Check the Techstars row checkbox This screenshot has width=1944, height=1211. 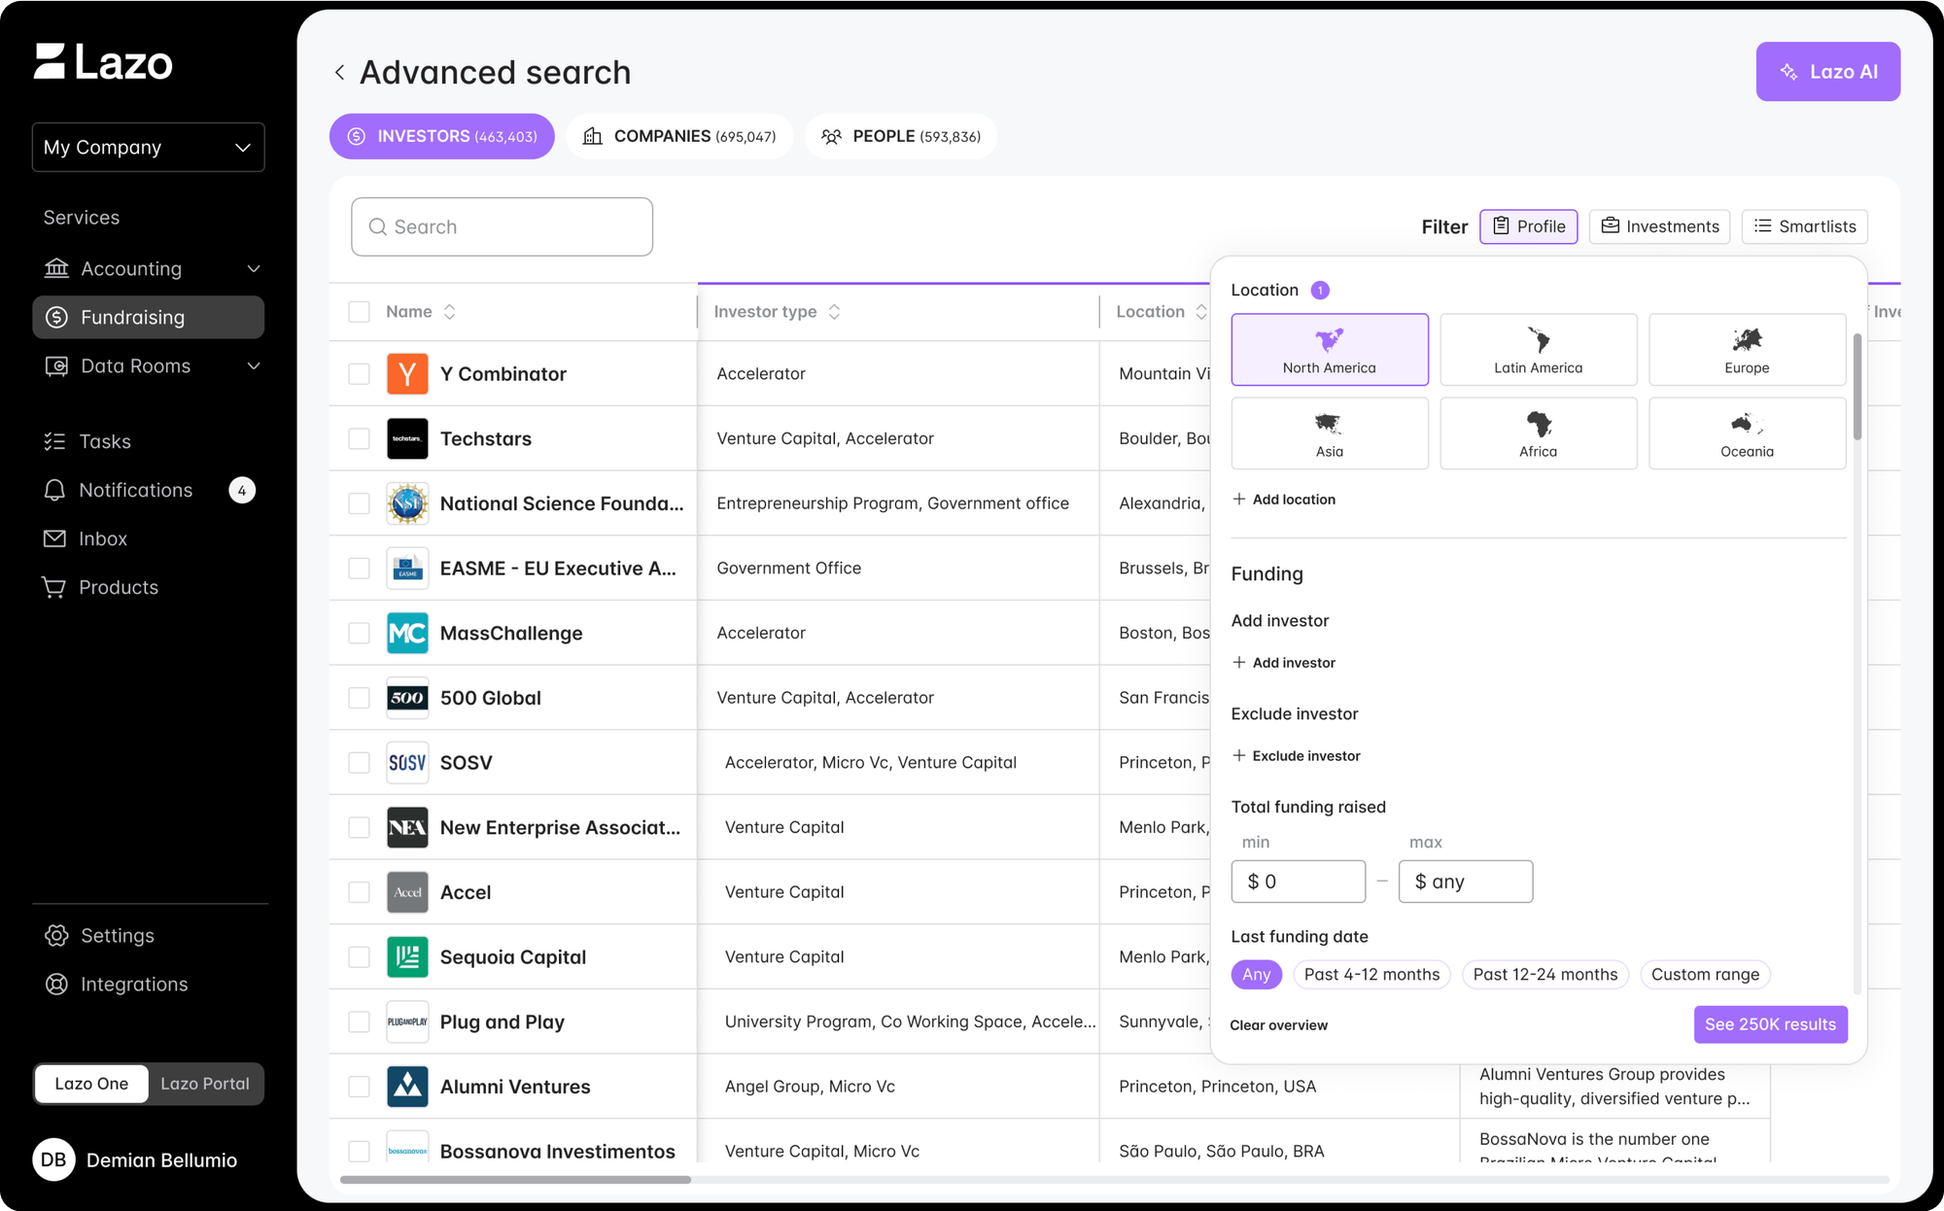click(359, 438)
